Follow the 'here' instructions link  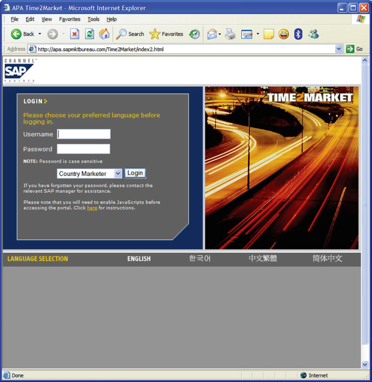tap(92, 208)
